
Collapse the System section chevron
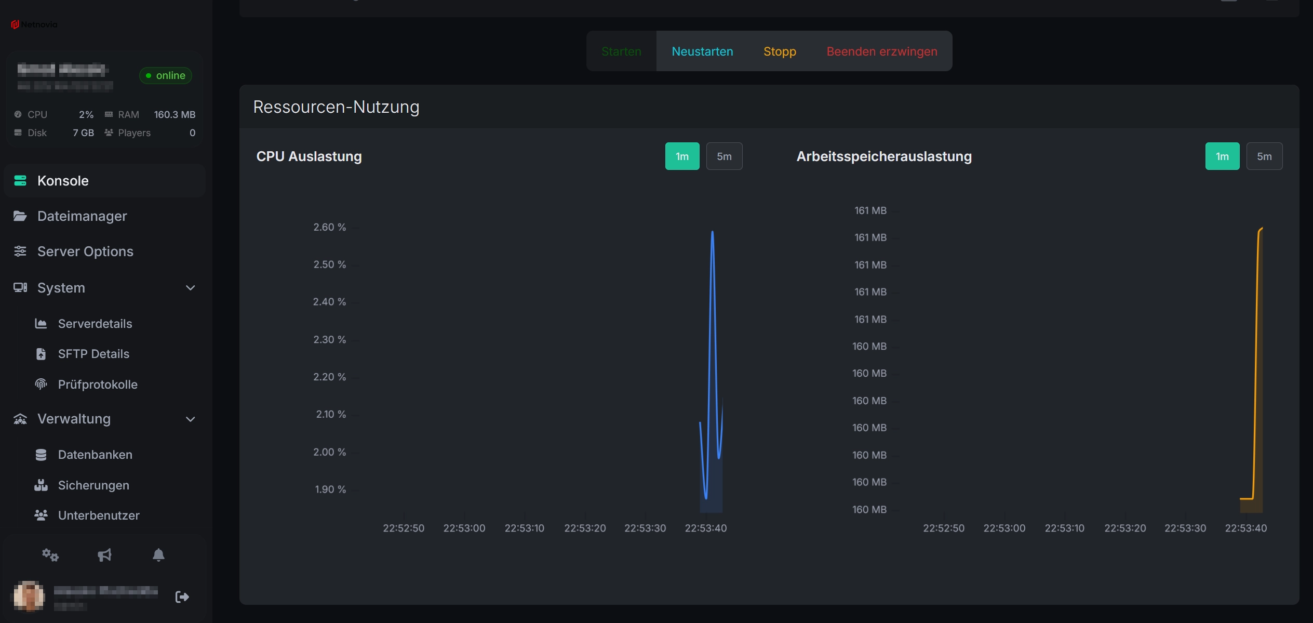click(191, 288)
